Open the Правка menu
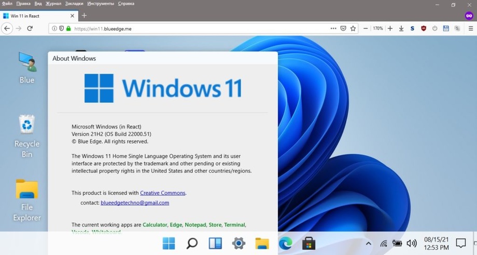The width and height of the screenshot is (477, 255). coord(23,4)
